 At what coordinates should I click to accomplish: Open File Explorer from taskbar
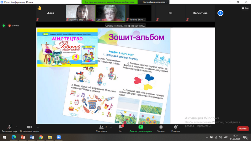pyautogui.click(x=50, y=137)
